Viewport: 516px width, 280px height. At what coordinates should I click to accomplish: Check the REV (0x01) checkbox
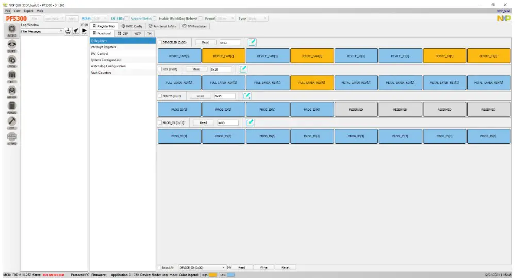[x=160, y=69]
